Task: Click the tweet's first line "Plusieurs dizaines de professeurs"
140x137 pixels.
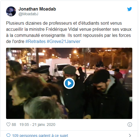Action: (x=39, y=23)
